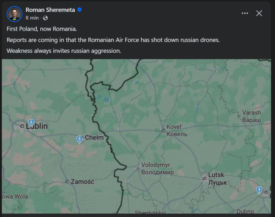This screenshot has height=217, width=275.
Task: Click the Lublin city label
Action: 37,126
